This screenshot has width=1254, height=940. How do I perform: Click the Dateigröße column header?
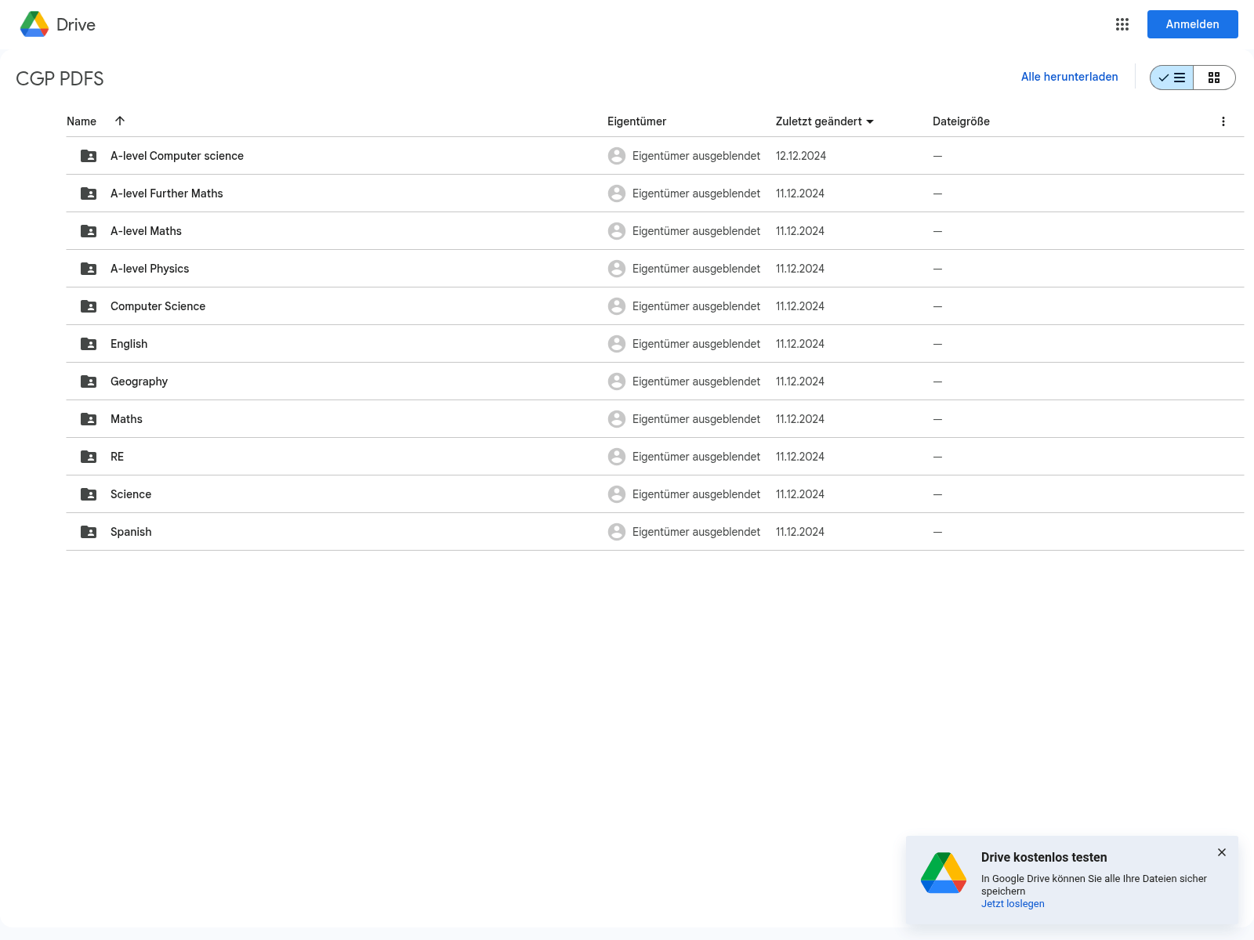pyautogui.click(x=961, y=121)
